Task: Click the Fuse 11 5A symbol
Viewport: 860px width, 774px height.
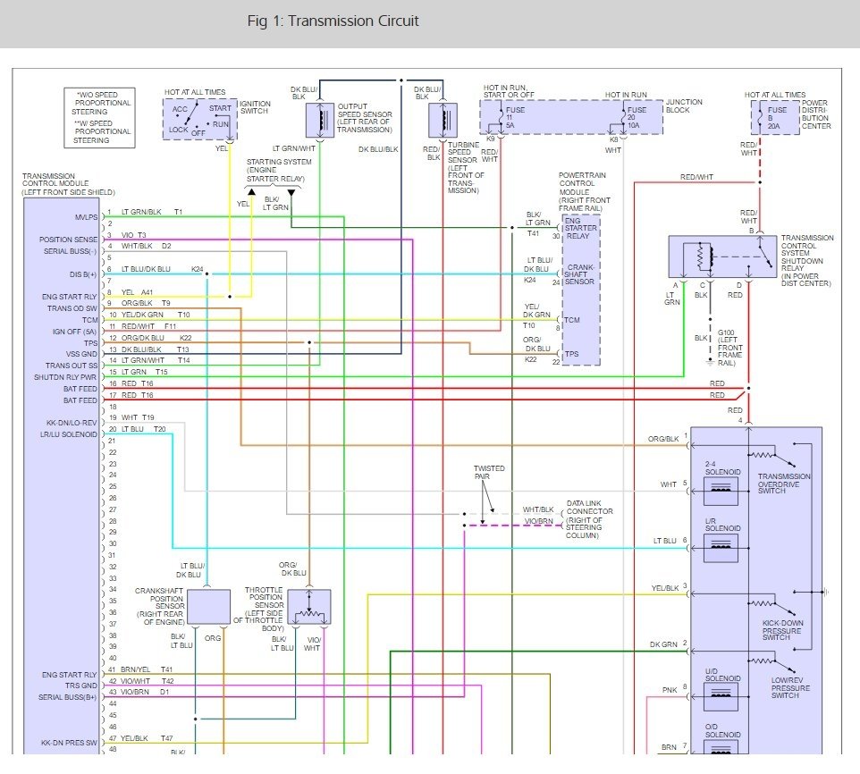Action: (x=501, y=118)
